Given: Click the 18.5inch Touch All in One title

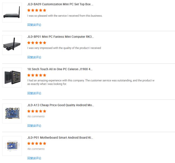Looking at the screenshot, I should pos(60,69).
